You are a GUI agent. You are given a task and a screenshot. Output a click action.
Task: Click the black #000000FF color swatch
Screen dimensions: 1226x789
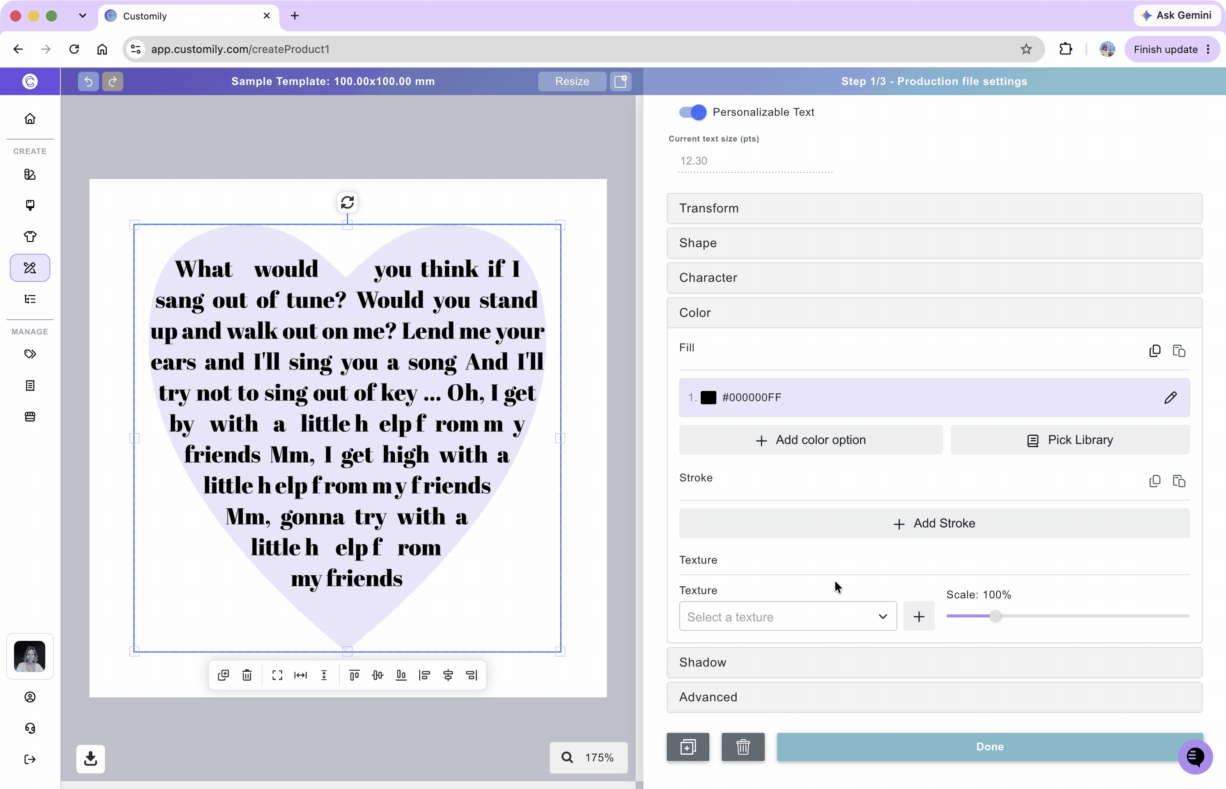pyautogui.click(x=708, y=398)
